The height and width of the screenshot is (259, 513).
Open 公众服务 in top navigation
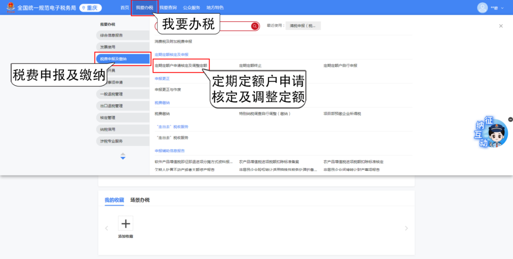192,8
